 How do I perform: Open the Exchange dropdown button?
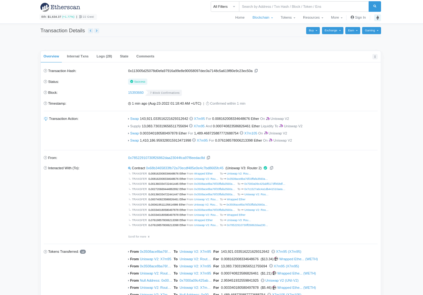click(x=333, y=30)
